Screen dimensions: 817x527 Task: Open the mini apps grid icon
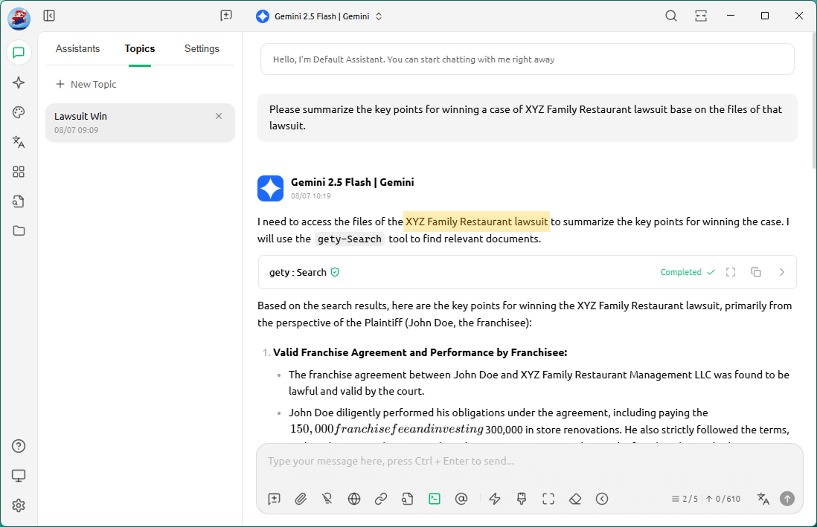19,172
